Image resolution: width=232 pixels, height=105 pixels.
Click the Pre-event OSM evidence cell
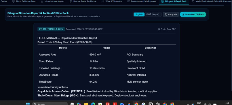(136, 68)
